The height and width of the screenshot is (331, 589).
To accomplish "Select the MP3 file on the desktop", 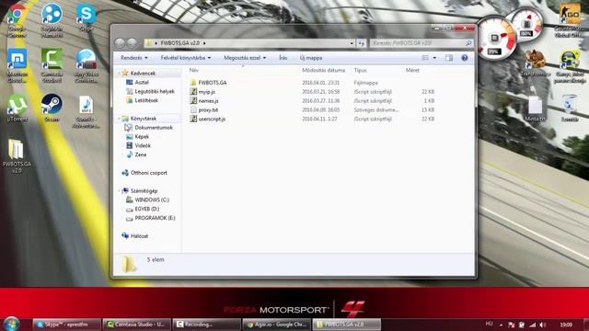I will click(x=86, y=112).
